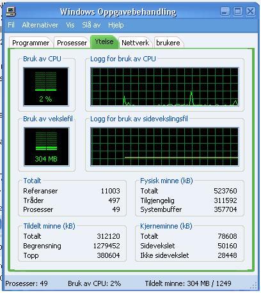Click the window resize grip in status bar
The height and width of the screenshot is (293, 261).
point(254,285)
